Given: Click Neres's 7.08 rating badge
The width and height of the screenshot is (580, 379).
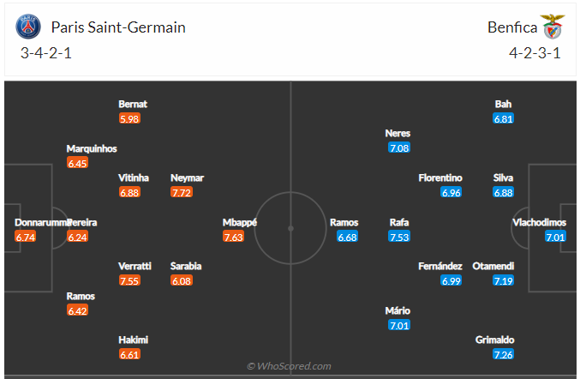Looking at the screenshot, I should click(399, 147).
